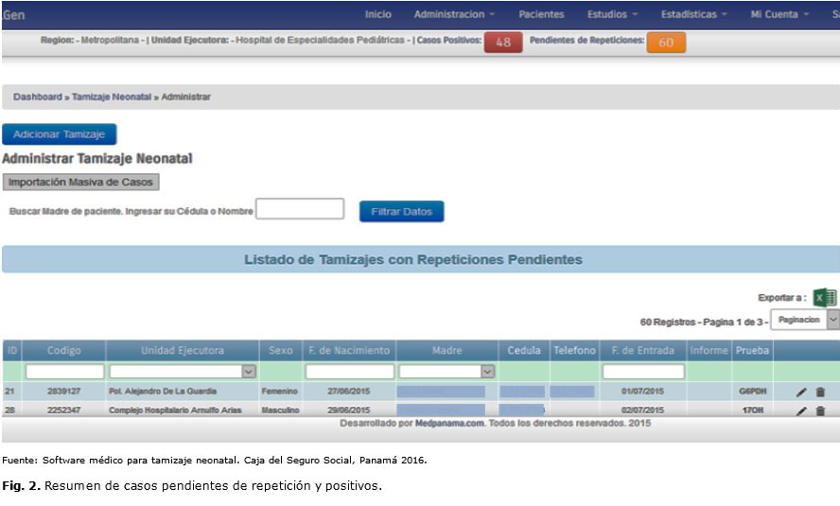The image size is (840, 506).
Task: Edit the record with code 2839127
Action: coord(801,392)
